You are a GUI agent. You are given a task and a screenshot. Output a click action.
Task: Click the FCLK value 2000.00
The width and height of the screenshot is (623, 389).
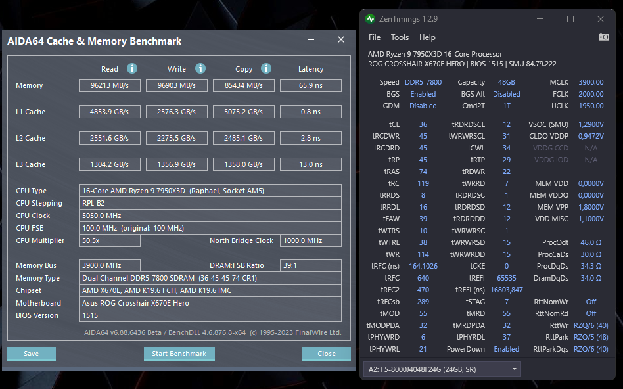pos(591,94)
